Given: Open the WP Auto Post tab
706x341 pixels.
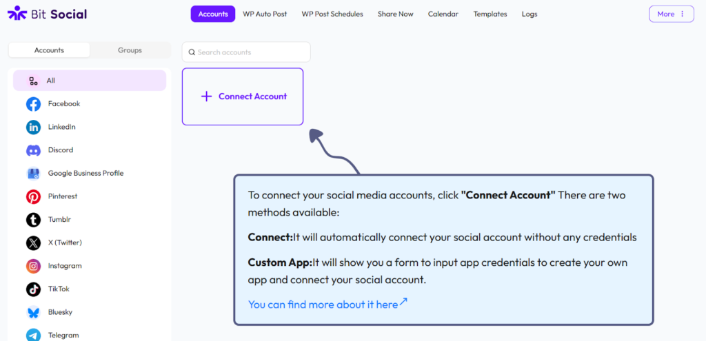Looking at the screenshot, I should pyautogui.click(x=265, y=14).
